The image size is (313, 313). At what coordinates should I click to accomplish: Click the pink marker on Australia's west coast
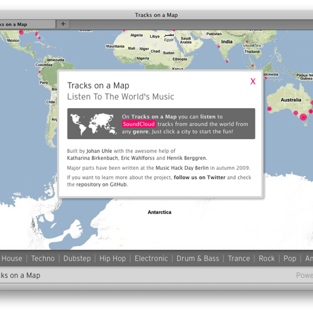269,109
